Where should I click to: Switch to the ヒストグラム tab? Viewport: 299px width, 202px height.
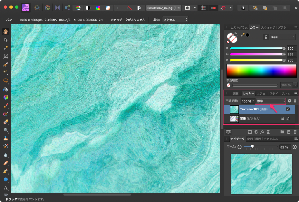239,27
